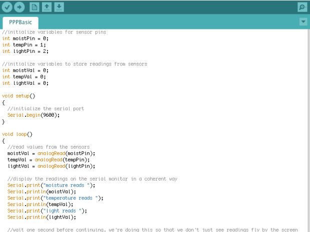Click the 'void setup()' declaration
The height and width of the screenshot is (232, 310).
tap(18, 96)
